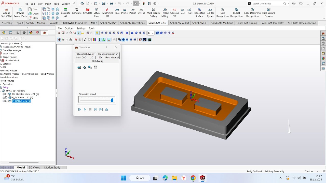
Task: Open the SolidCAM Turning tab
Action: pos(247,23)
